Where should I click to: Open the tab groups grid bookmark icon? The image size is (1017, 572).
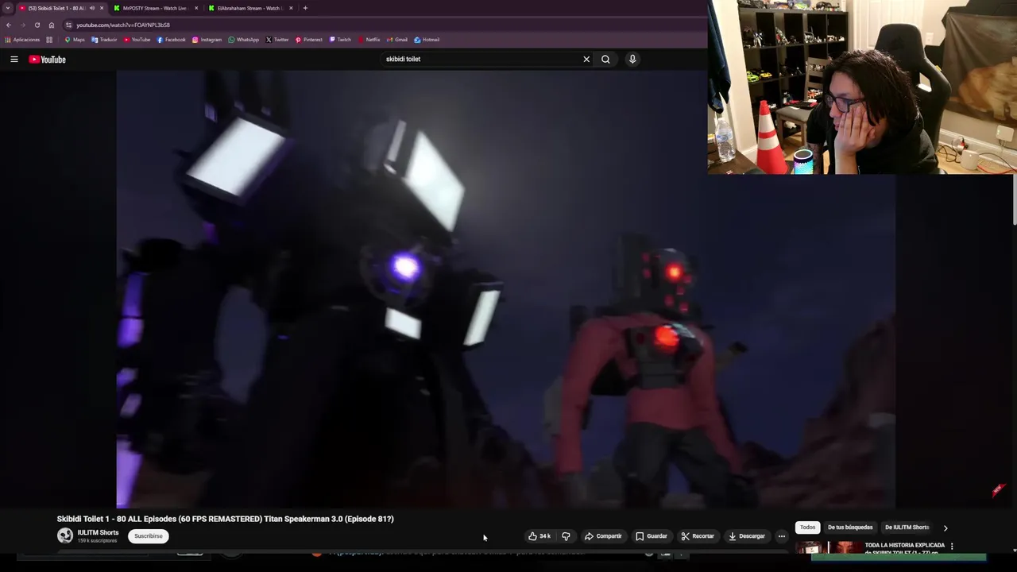click(x=49, y=40)
